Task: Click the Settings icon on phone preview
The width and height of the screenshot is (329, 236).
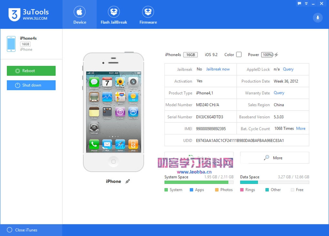Action: coord(94,127)
